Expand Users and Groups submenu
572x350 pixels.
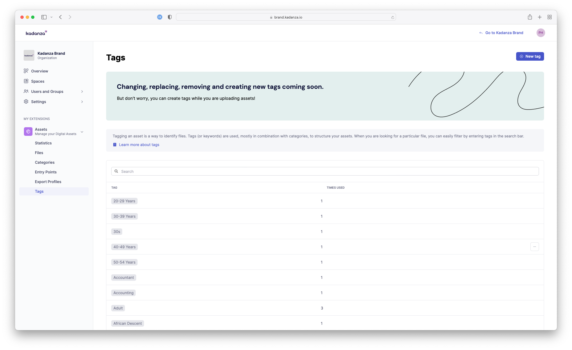82,92
